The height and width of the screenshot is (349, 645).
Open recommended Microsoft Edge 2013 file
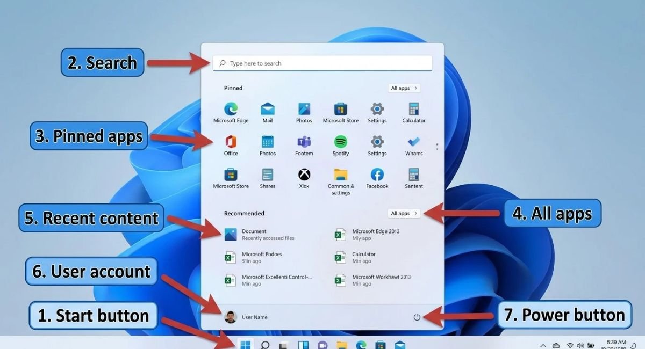click(x=368, y=235)
